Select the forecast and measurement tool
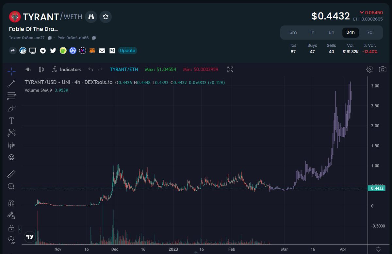 click(11, 145)
